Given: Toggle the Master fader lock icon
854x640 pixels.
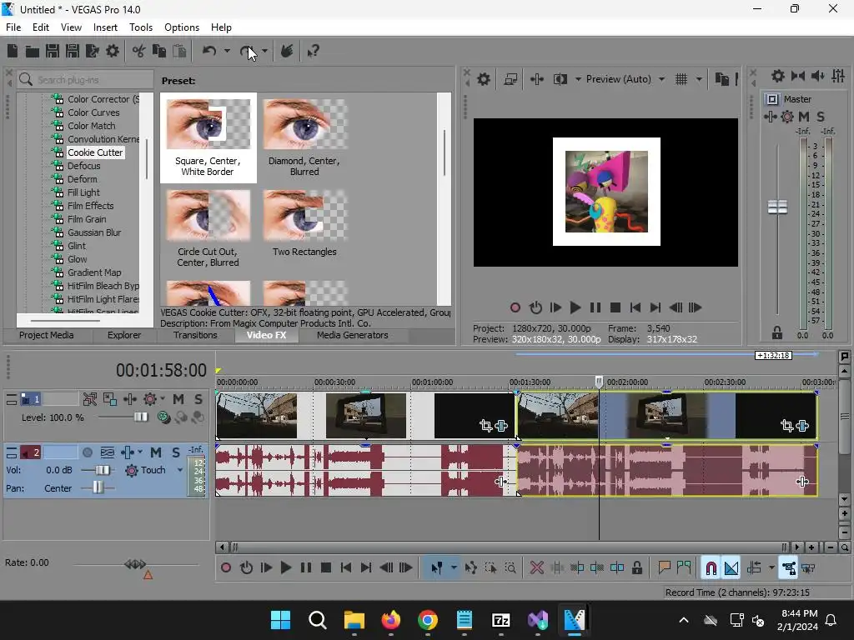Looking at the screenshot, I should tap(777, 332).
